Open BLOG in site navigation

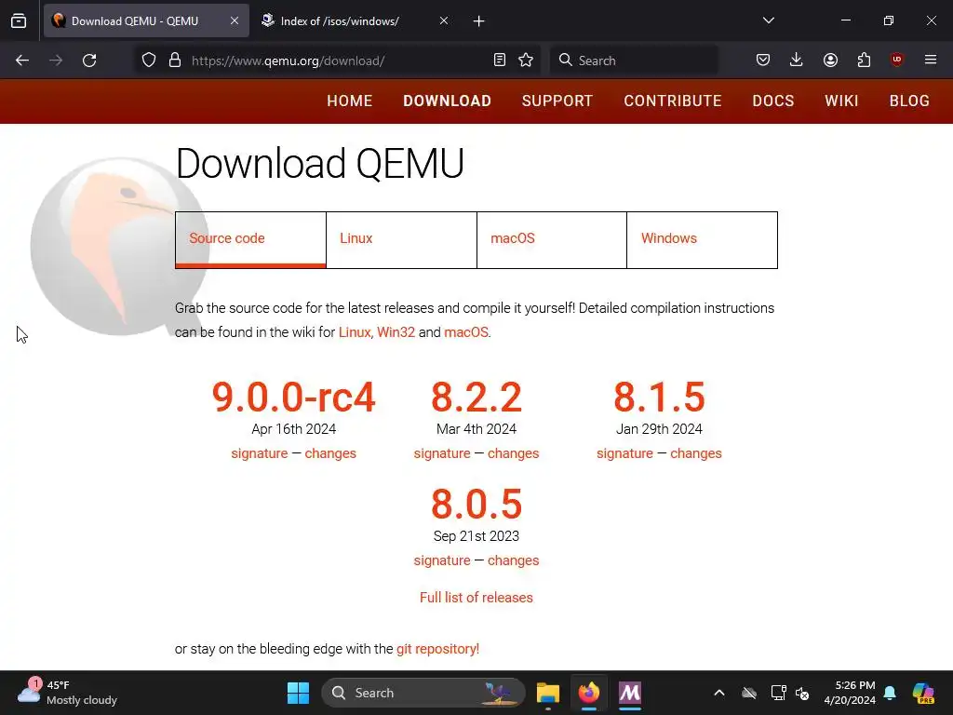tap(910, 101)
